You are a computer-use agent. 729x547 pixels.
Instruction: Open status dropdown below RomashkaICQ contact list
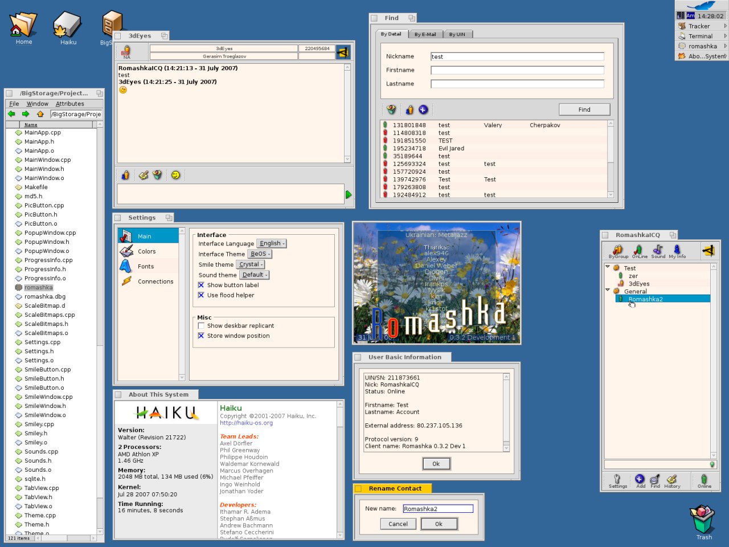pyautogui.click(x=660, y=464)
